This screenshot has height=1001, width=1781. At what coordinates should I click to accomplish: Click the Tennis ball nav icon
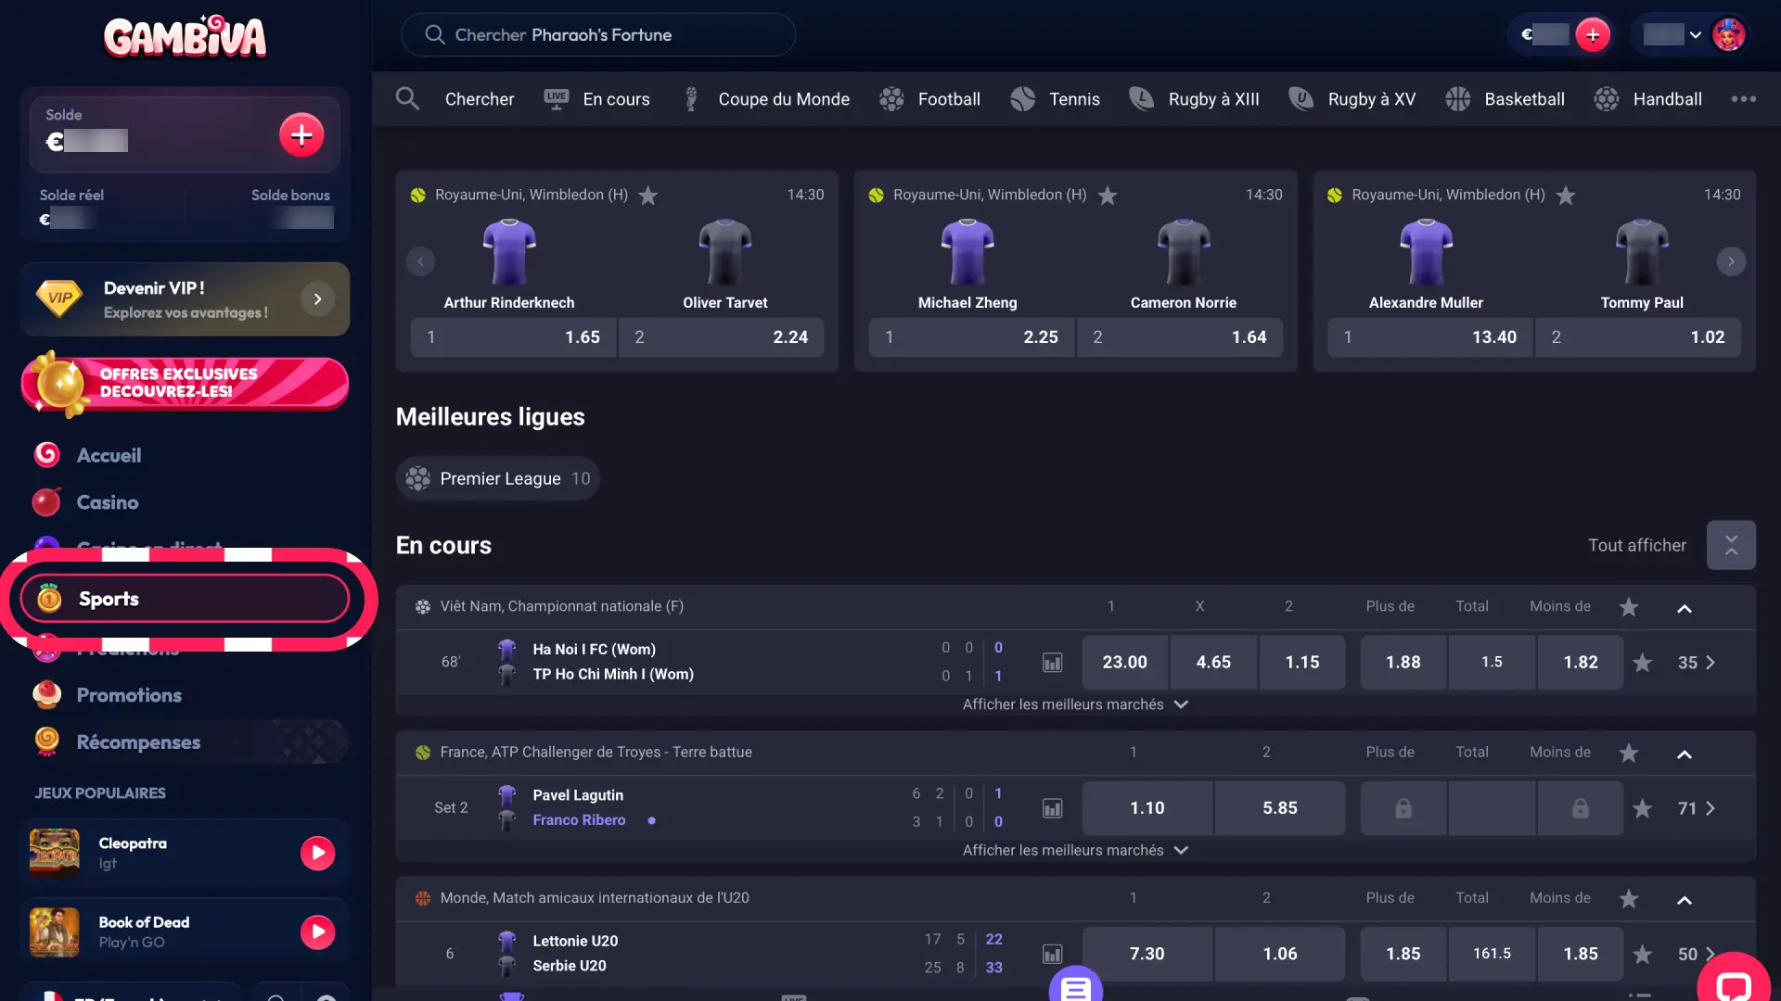(1022, 98)
